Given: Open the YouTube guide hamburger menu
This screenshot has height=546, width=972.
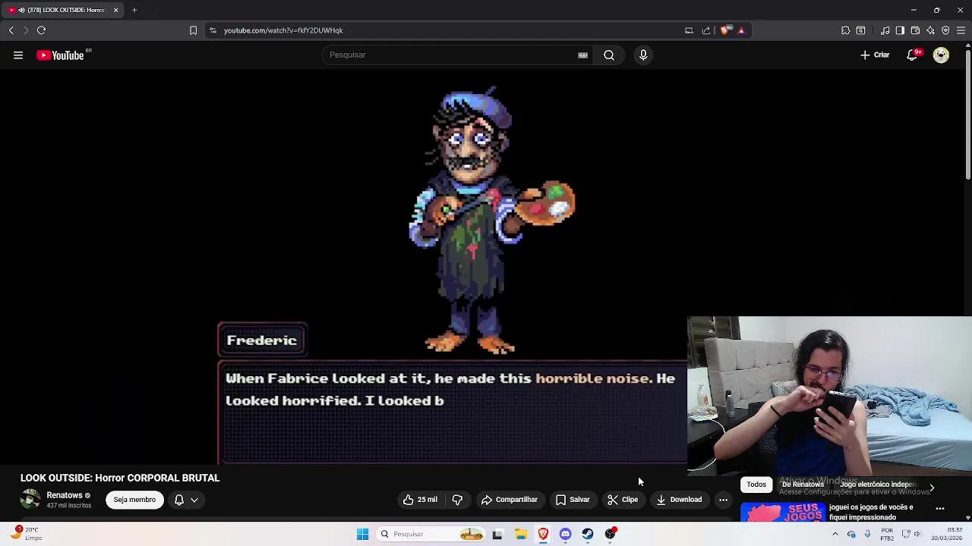Looking at the screenshot, I should point(18,55).
